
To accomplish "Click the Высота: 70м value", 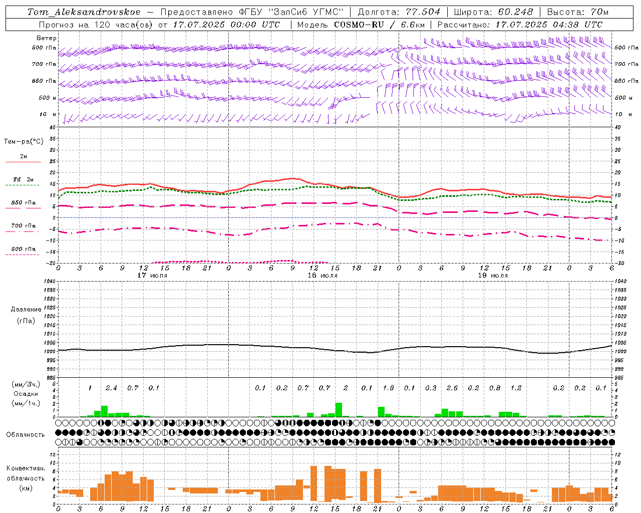I will point(577,12).
